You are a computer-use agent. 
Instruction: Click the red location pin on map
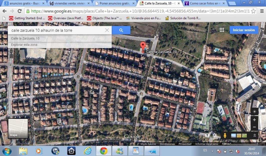tap(143, 47)
